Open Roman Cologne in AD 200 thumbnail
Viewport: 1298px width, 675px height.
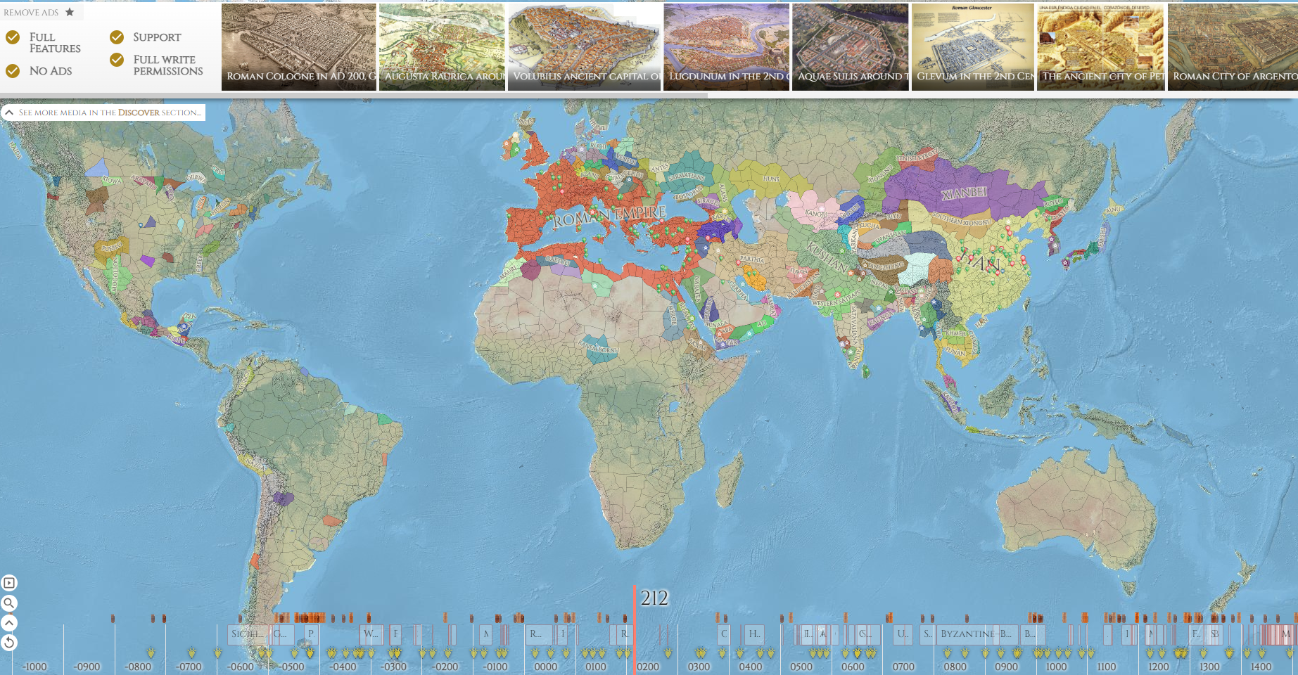pos(299,47)
